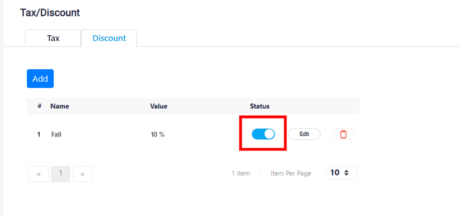Go to next page with double-right arrow
The image size is (461, 217).
click(83, 174)
